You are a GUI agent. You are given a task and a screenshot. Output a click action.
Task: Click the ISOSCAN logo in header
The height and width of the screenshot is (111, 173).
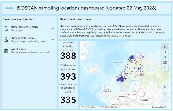10,8
